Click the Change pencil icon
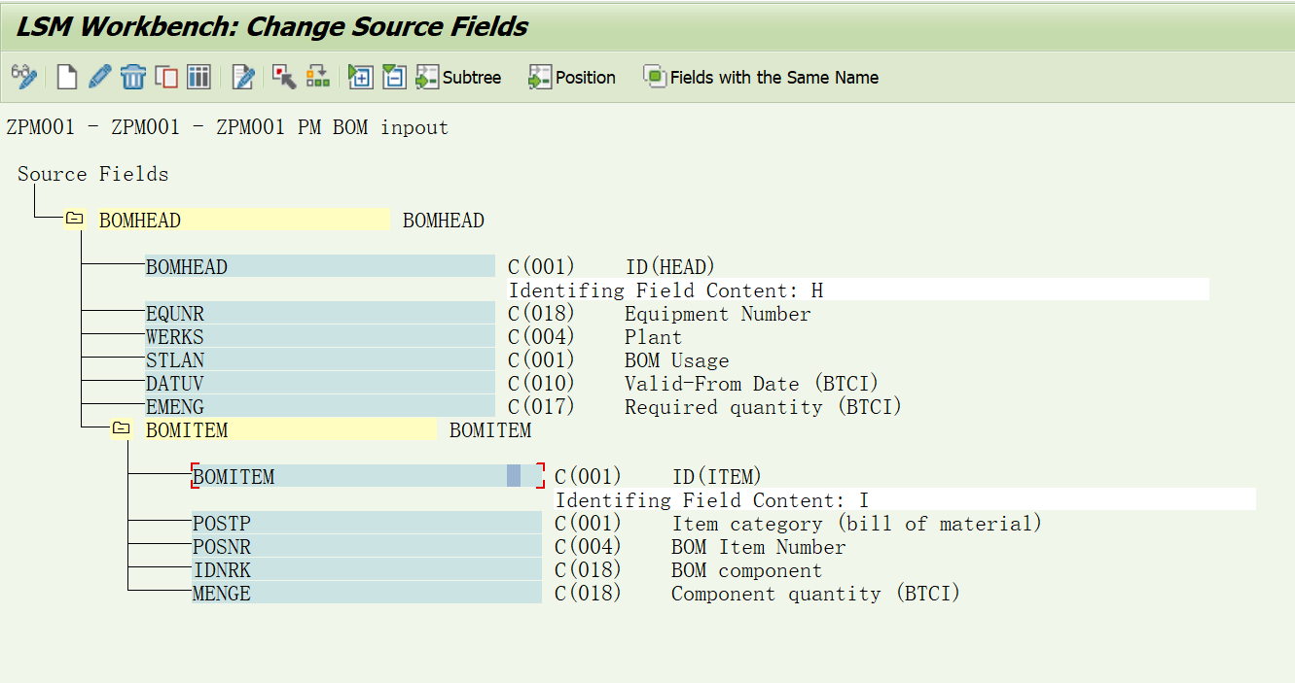Viewport: 1295px width, 683px height. point(98,76)
